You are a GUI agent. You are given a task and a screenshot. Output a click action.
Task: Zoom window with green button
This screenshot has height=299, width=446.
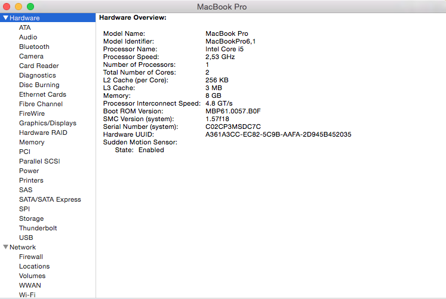[x=30, y=7]
